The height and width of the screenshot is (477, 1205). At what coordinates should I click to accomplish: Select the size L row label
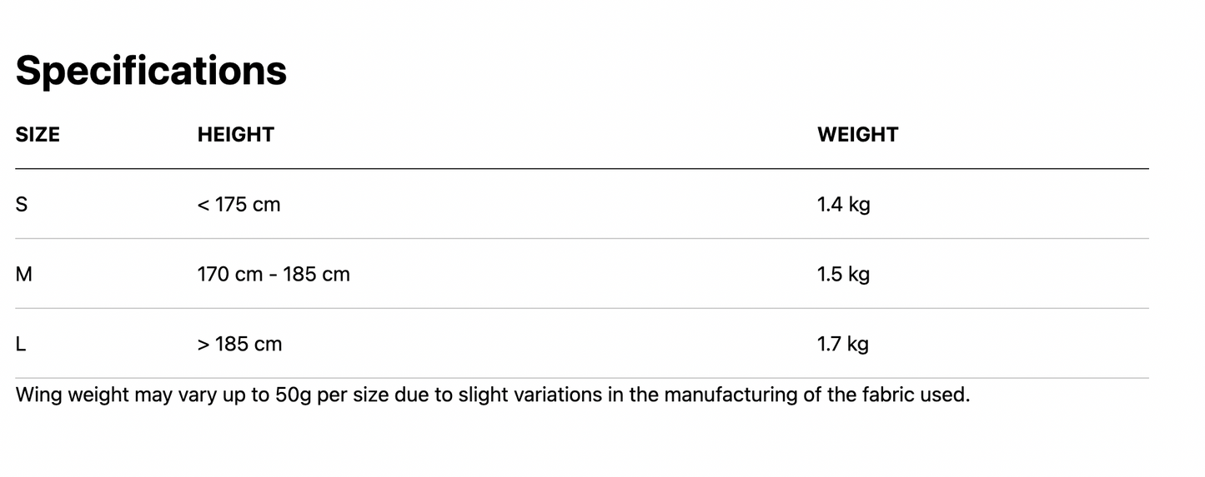pyautogui.click(x=21, y=344)
